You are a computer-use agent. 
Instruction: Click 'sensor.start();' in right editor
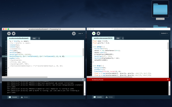tap(101, 52)
